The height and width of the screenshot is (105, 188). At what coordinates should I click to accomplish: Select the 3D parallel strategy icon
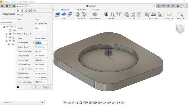tap(70, 14)
